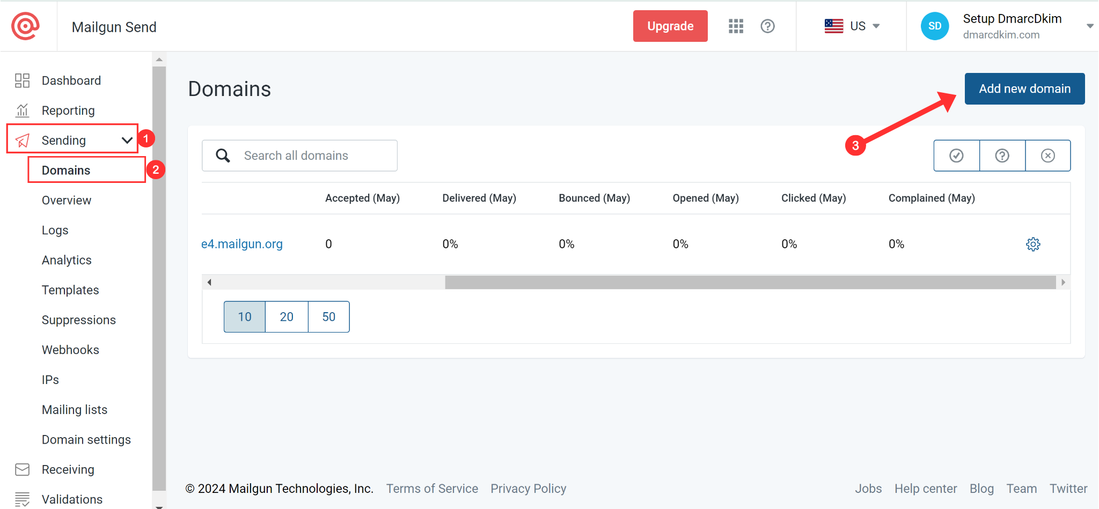Click the US flag icon
The width and height of the screenshot is (1099, 509).
(834, 26)
